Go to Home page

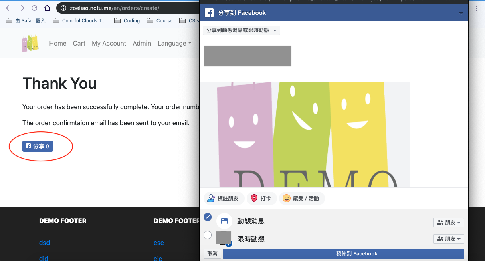pos(58,43)
